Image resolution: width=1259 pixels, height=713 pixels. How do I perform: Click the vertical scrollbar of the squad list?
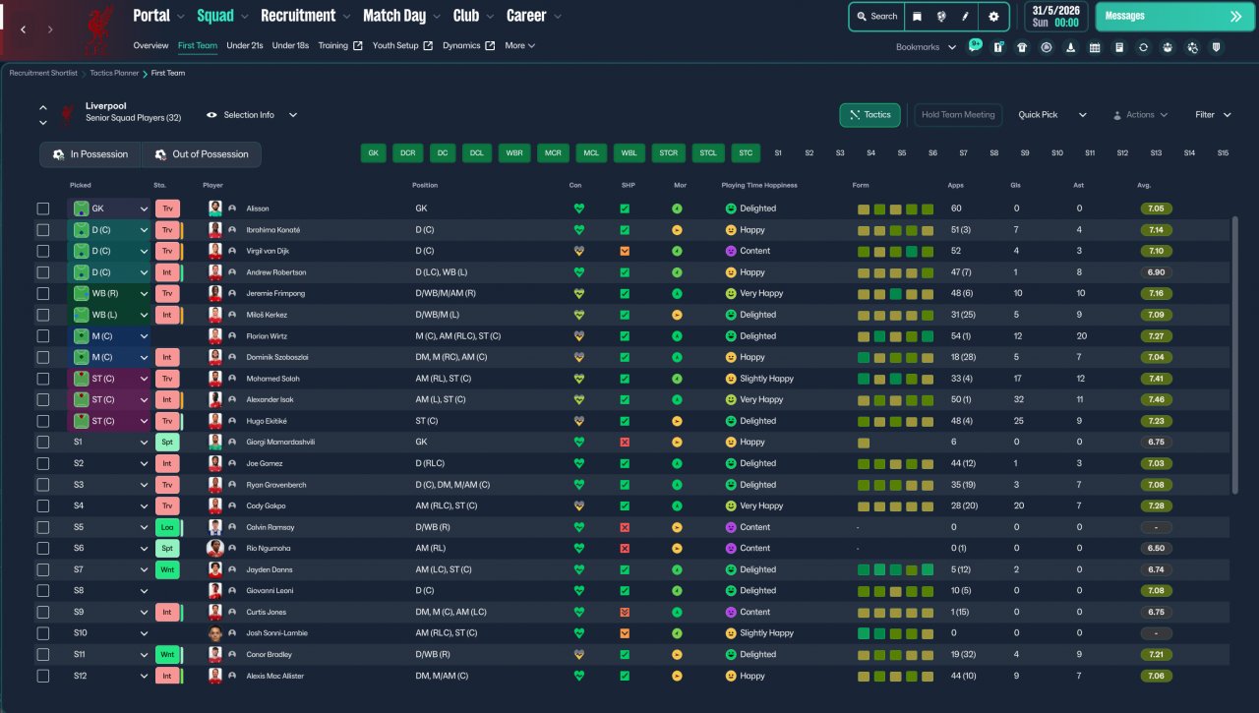(1234, 354)
